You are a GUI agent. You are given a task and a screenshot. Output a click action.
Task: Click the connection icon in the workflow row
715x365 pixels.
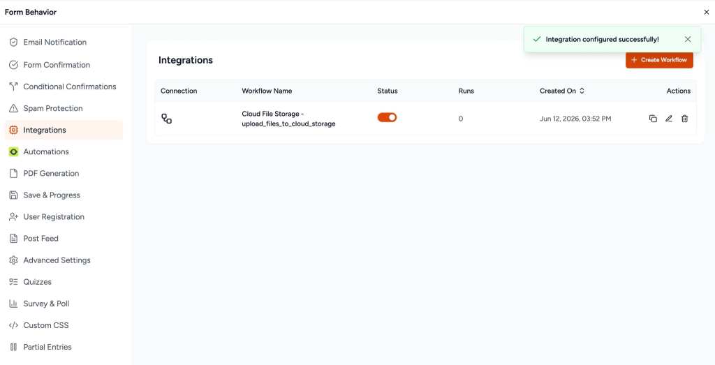pos(166,119)
